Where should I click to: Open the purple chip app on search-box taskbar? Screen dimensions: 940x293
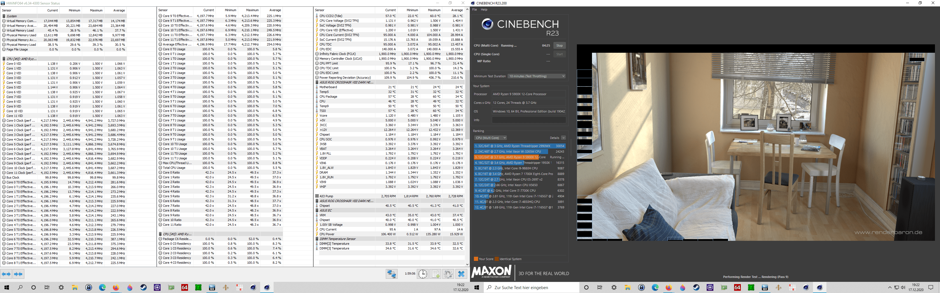point(710,287)
